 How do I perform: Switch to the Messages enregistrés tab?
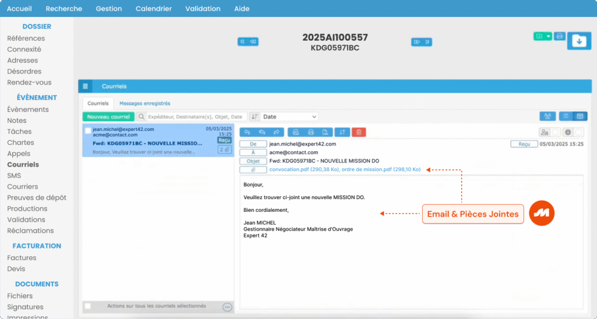[145, 104]
